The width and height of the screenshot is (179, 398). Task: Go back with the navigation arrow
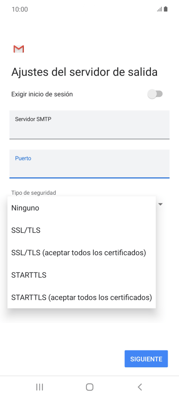pos(140,387)
